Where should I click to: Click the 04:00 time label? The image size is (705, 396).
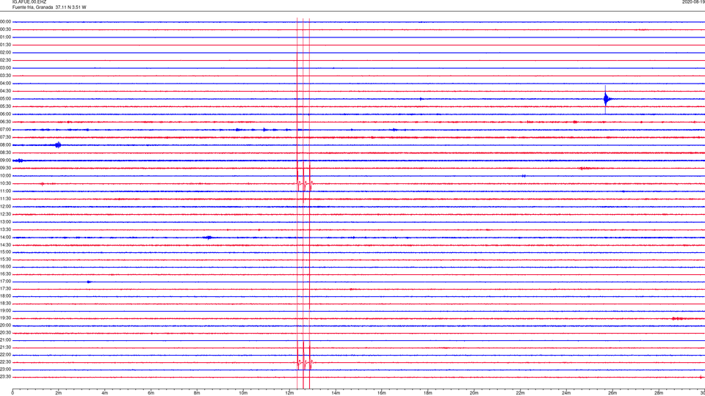coord(5,84)
